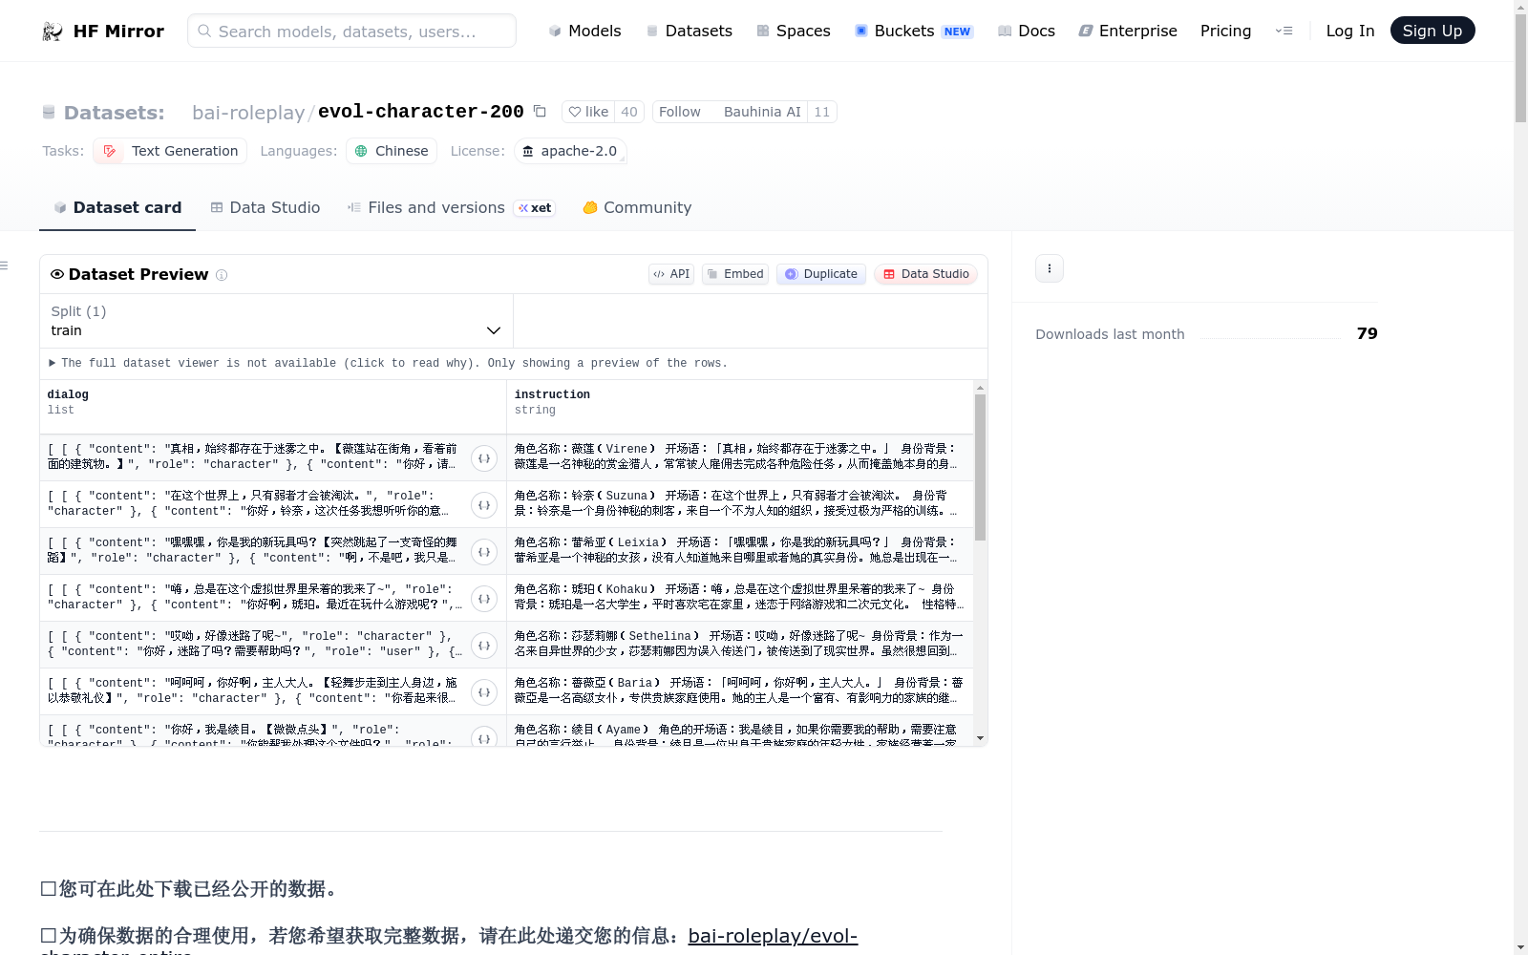
Task: Click the Downloads last month value 79
Action: [1368, 333]
